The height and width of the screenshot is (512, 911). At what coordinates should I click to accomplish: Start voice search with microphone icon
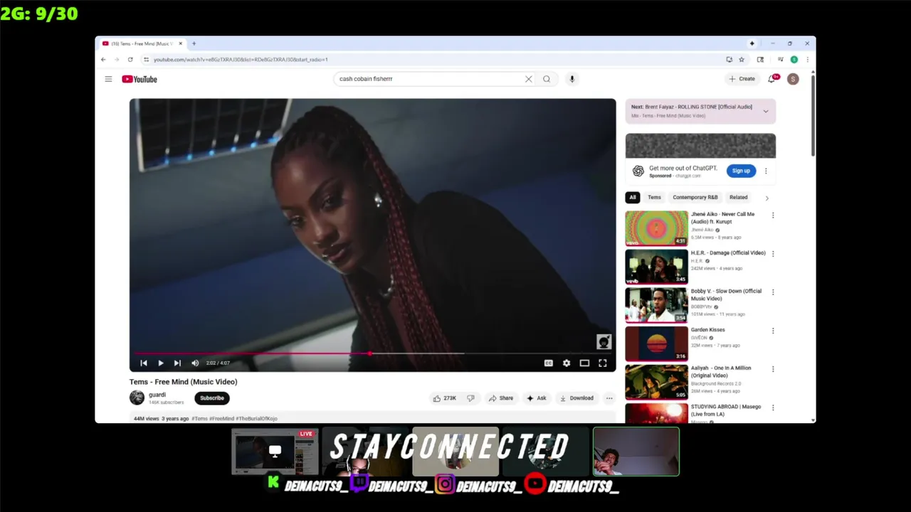[572, 79]
